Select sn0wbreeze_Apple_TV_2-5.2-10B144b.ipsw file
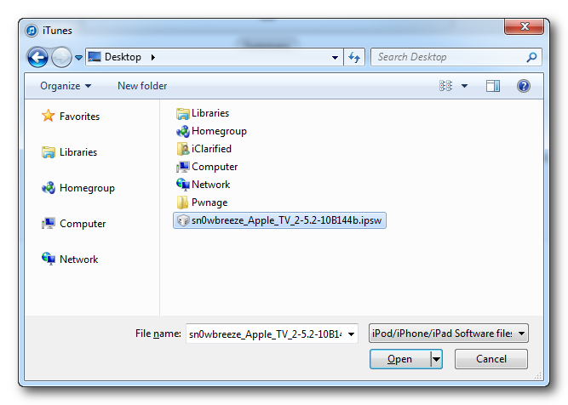 [x=279, y=220]
